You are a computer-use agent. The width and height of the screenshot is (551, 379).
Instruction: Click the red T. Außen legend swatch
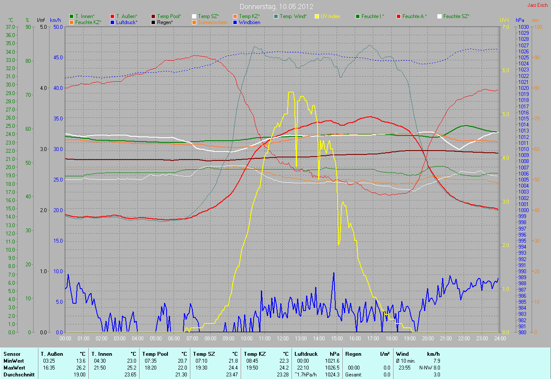(112, 16)
